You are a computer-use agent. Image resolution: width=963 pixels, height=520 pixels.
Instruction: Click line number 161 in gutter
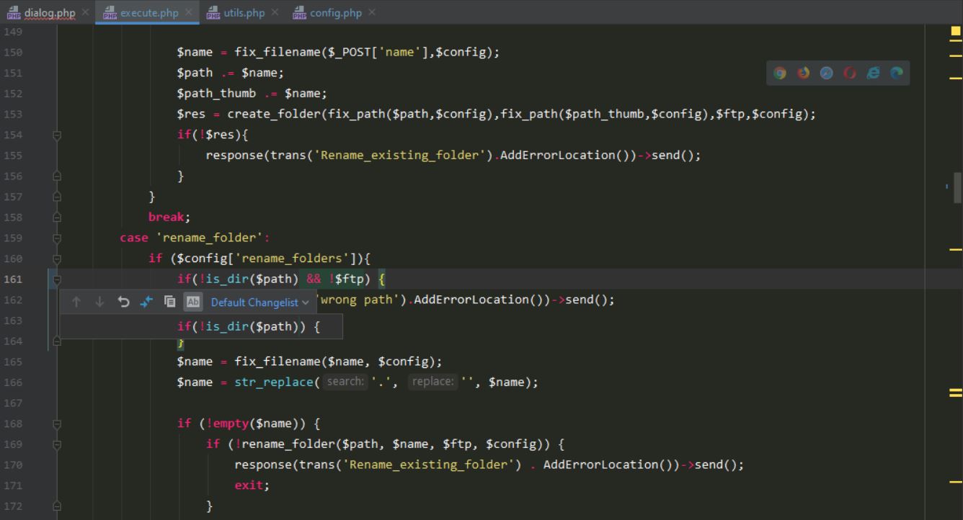[13, 279]
